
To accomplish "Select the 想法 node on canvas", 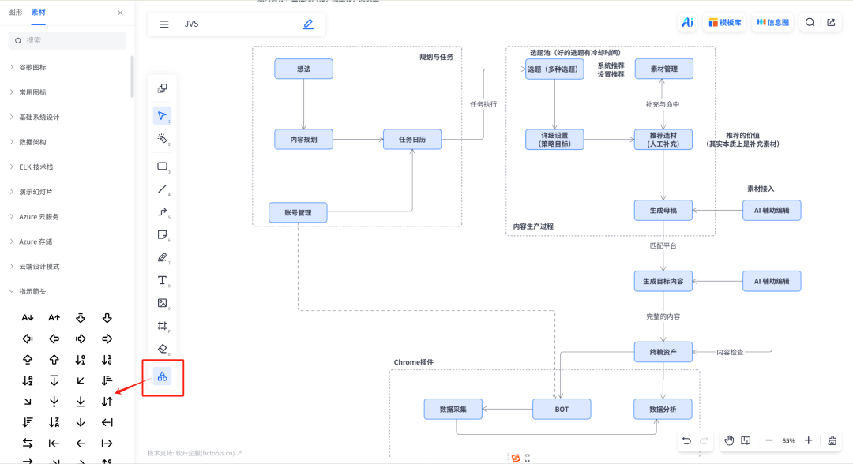I will [303, 69].
